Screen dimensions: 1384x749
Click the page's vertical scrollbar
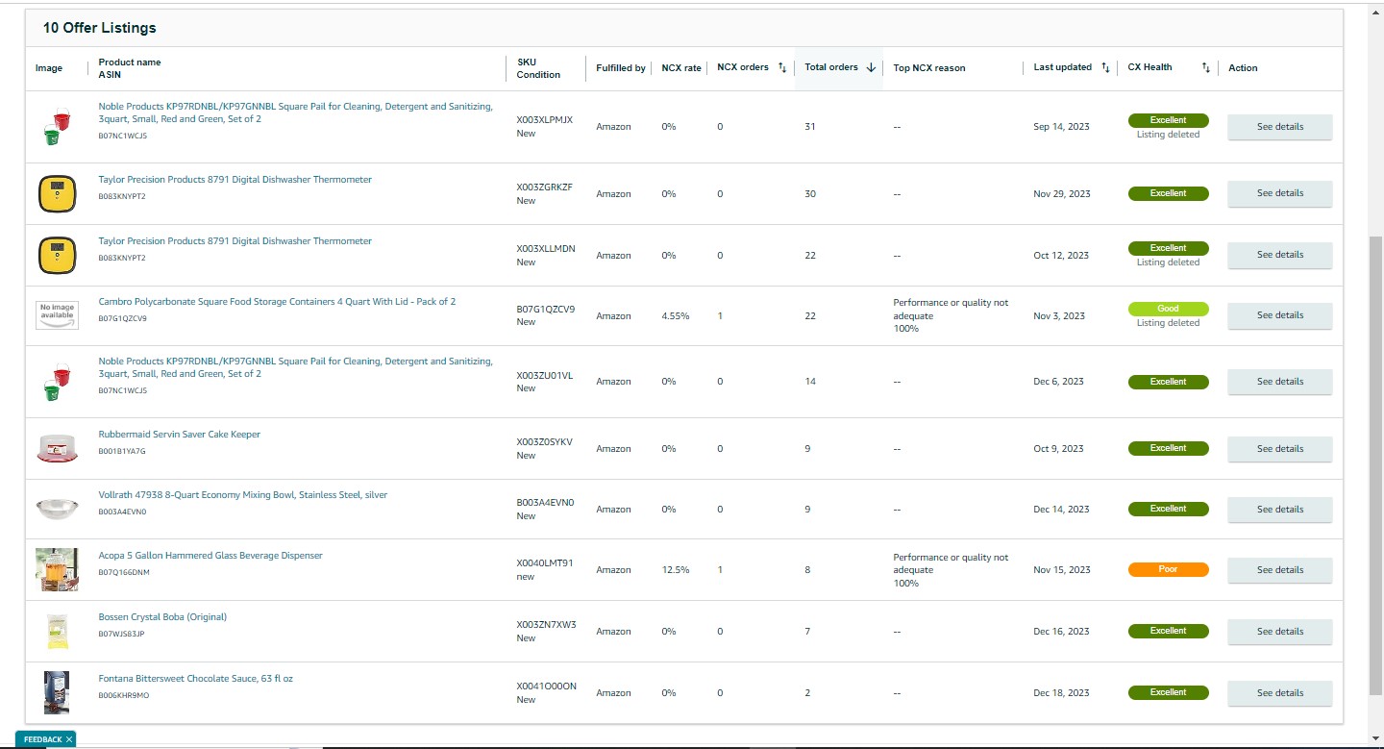1375,465
